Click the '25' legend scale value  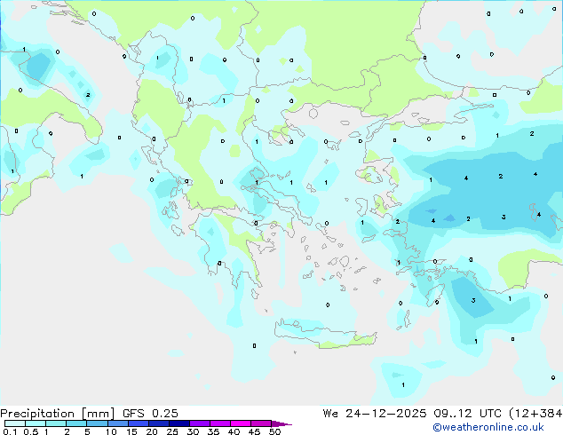(x=172, y=431)
